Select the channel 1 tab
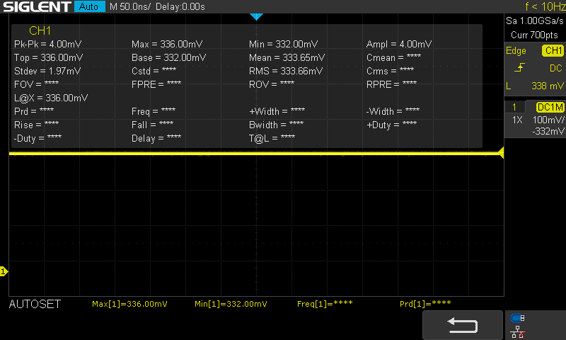The image size is (566, 340). coord(514,107)
